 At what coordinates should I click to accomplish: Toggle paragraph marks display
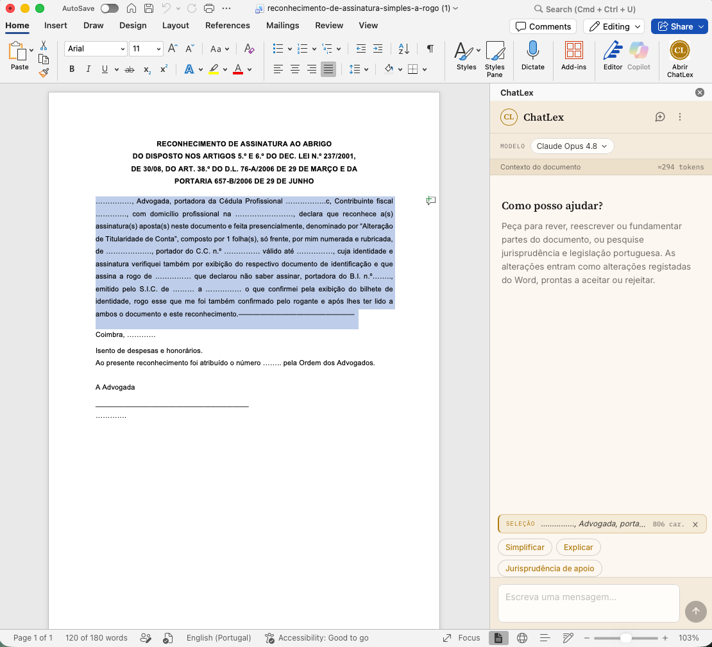click(x=430, y=48)
